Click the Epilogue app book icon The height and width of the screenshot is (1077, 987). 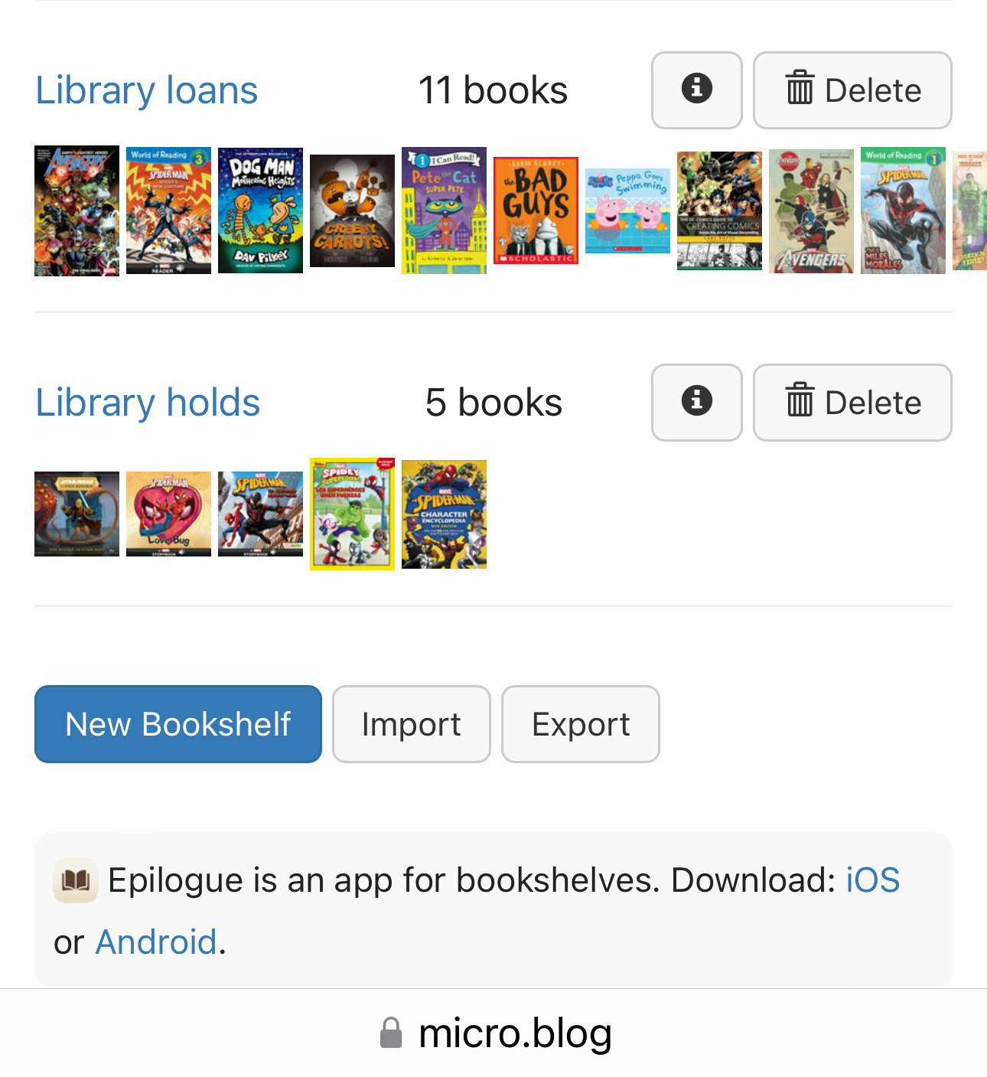tap(76, 881)
